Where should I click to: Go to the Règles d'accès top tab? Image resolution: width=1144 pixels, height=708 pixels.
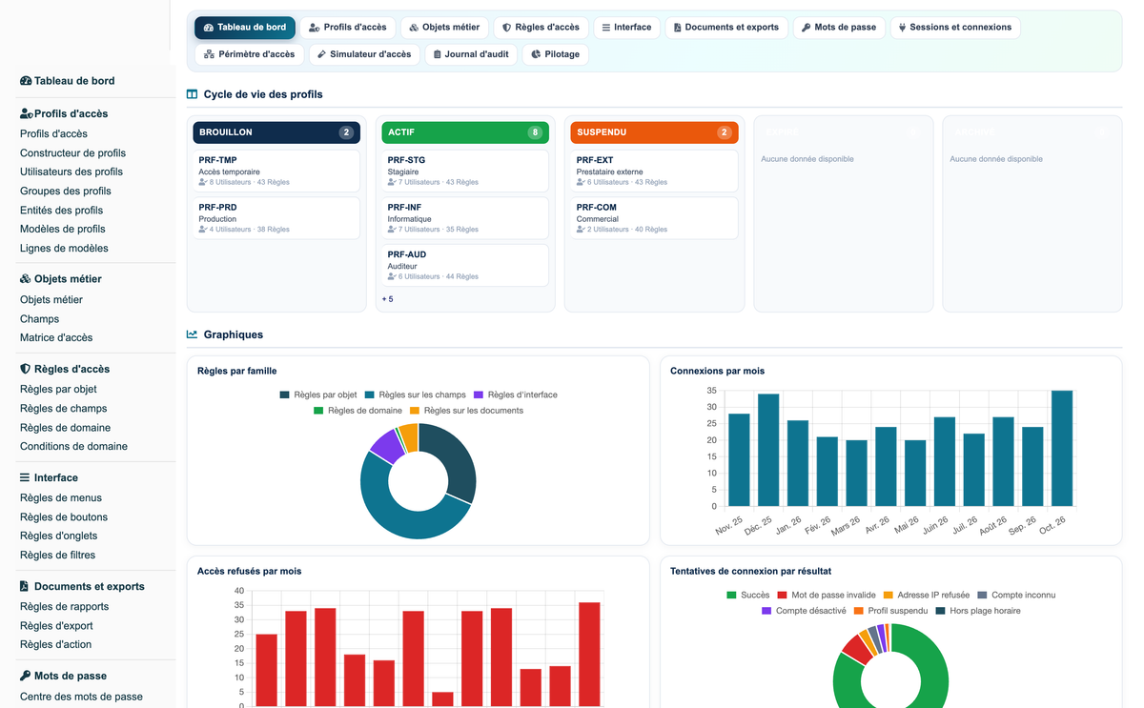pyautogui.click(x=541, y=28)
